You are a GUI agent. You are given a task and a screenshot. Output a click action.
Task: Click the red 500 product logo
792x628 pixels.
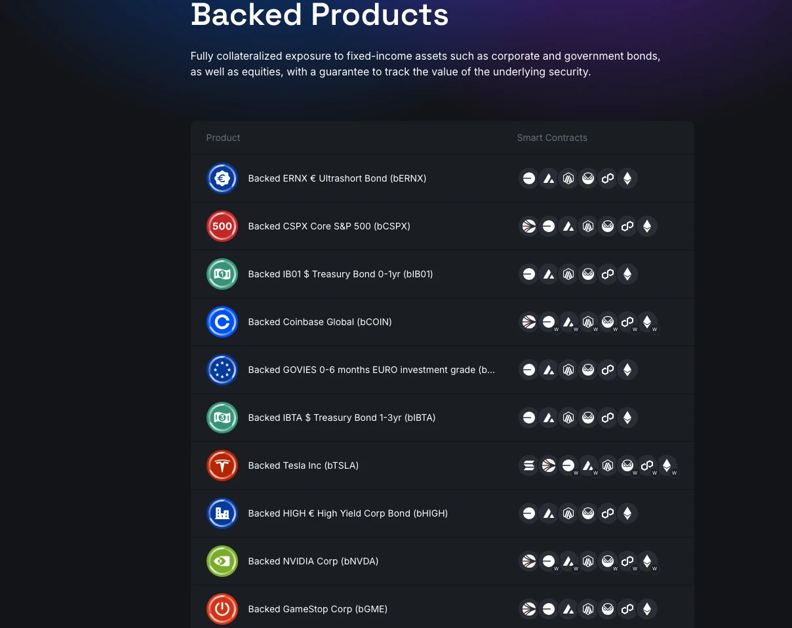tap(222, 226)
